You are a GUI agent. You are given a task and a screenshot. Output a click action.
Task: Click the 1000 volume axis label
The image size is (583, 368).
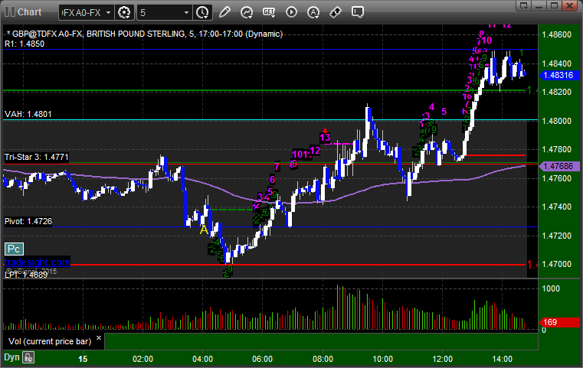click(x=551, y=288)
